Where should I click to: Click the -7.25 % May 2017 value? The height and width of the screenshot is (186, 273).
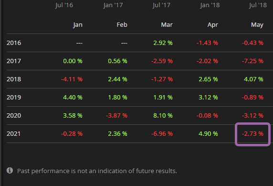(252, 61)
